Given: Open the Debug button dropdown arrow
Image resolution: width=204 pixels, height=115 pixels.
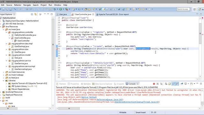Looking at the screenshot, I should tap(57, 9).
